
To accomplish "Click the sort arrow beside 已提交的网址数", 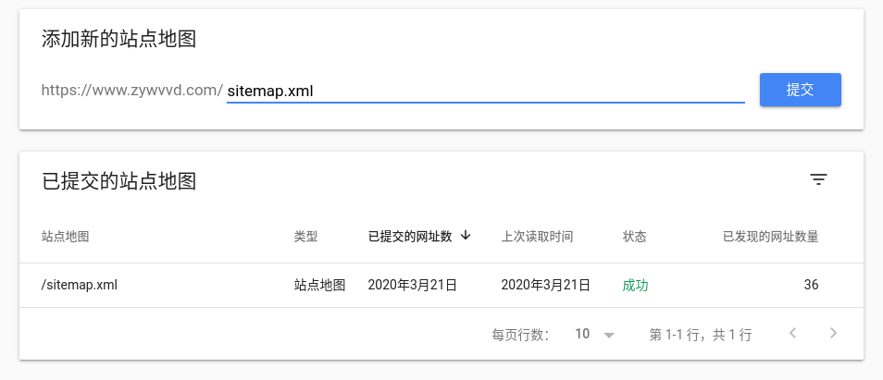I will coord(466,236).
